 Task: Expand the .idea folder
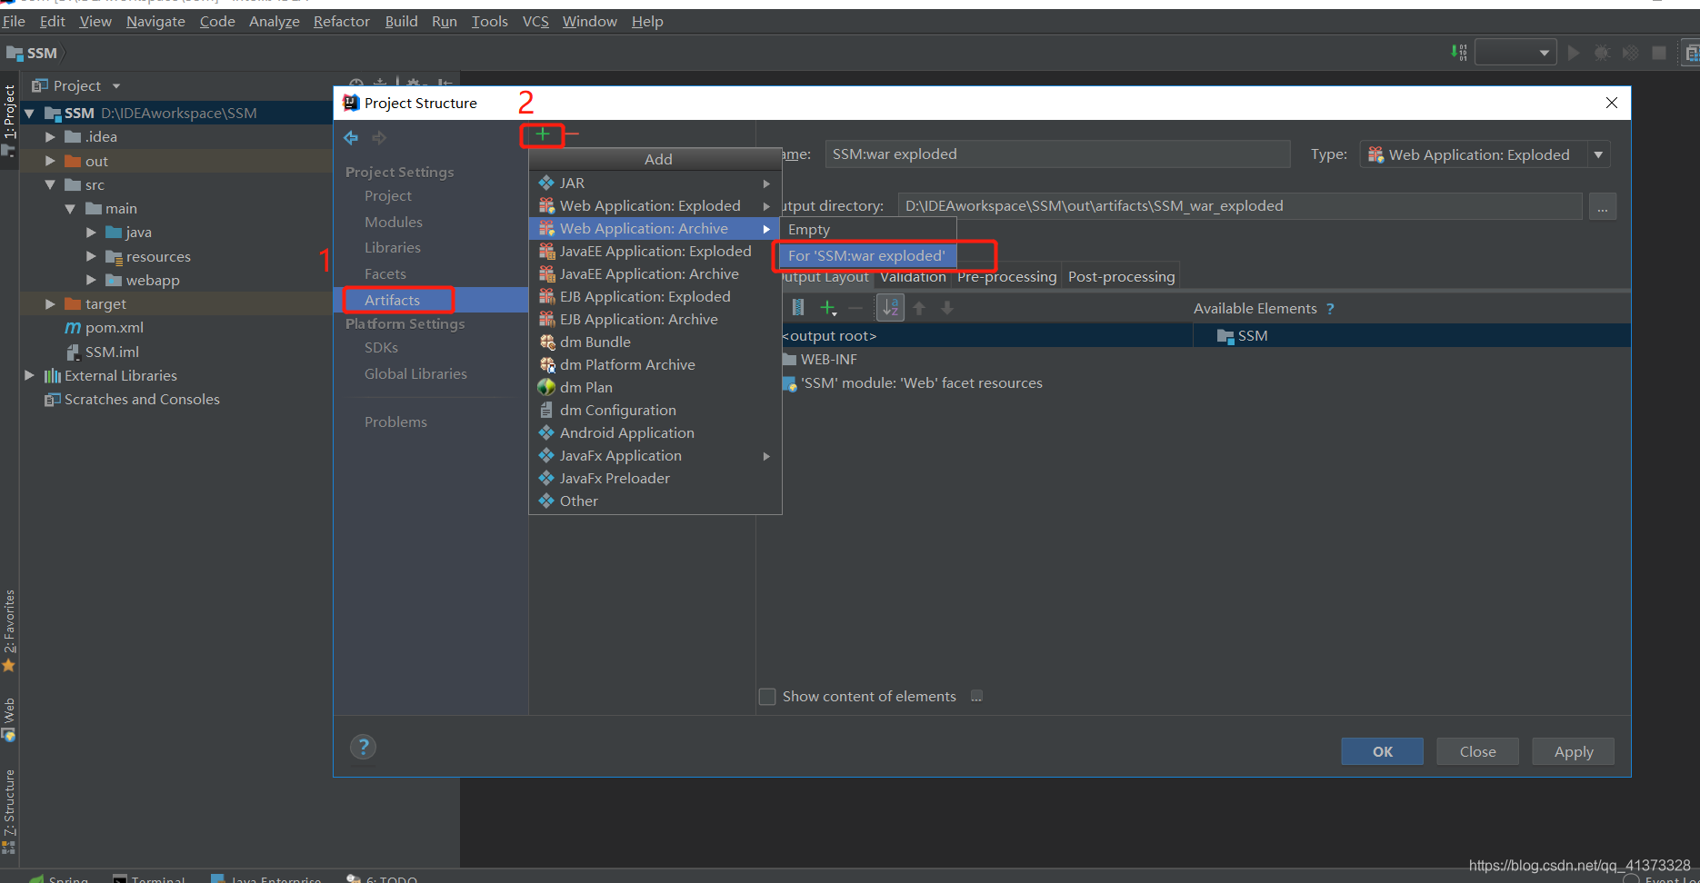50,136
